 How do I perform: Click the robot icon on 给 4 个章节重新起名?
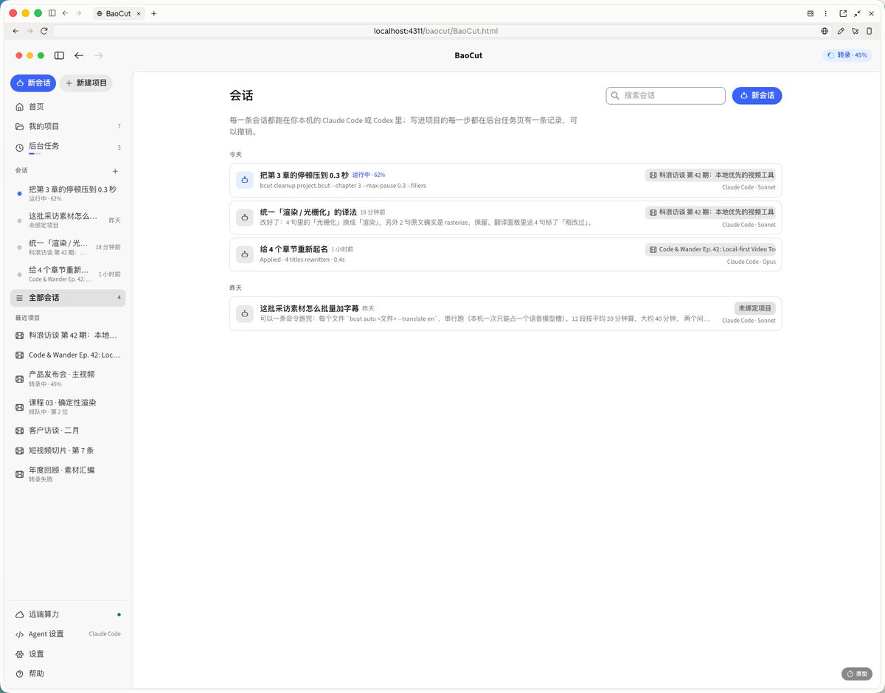pos(245,254)
